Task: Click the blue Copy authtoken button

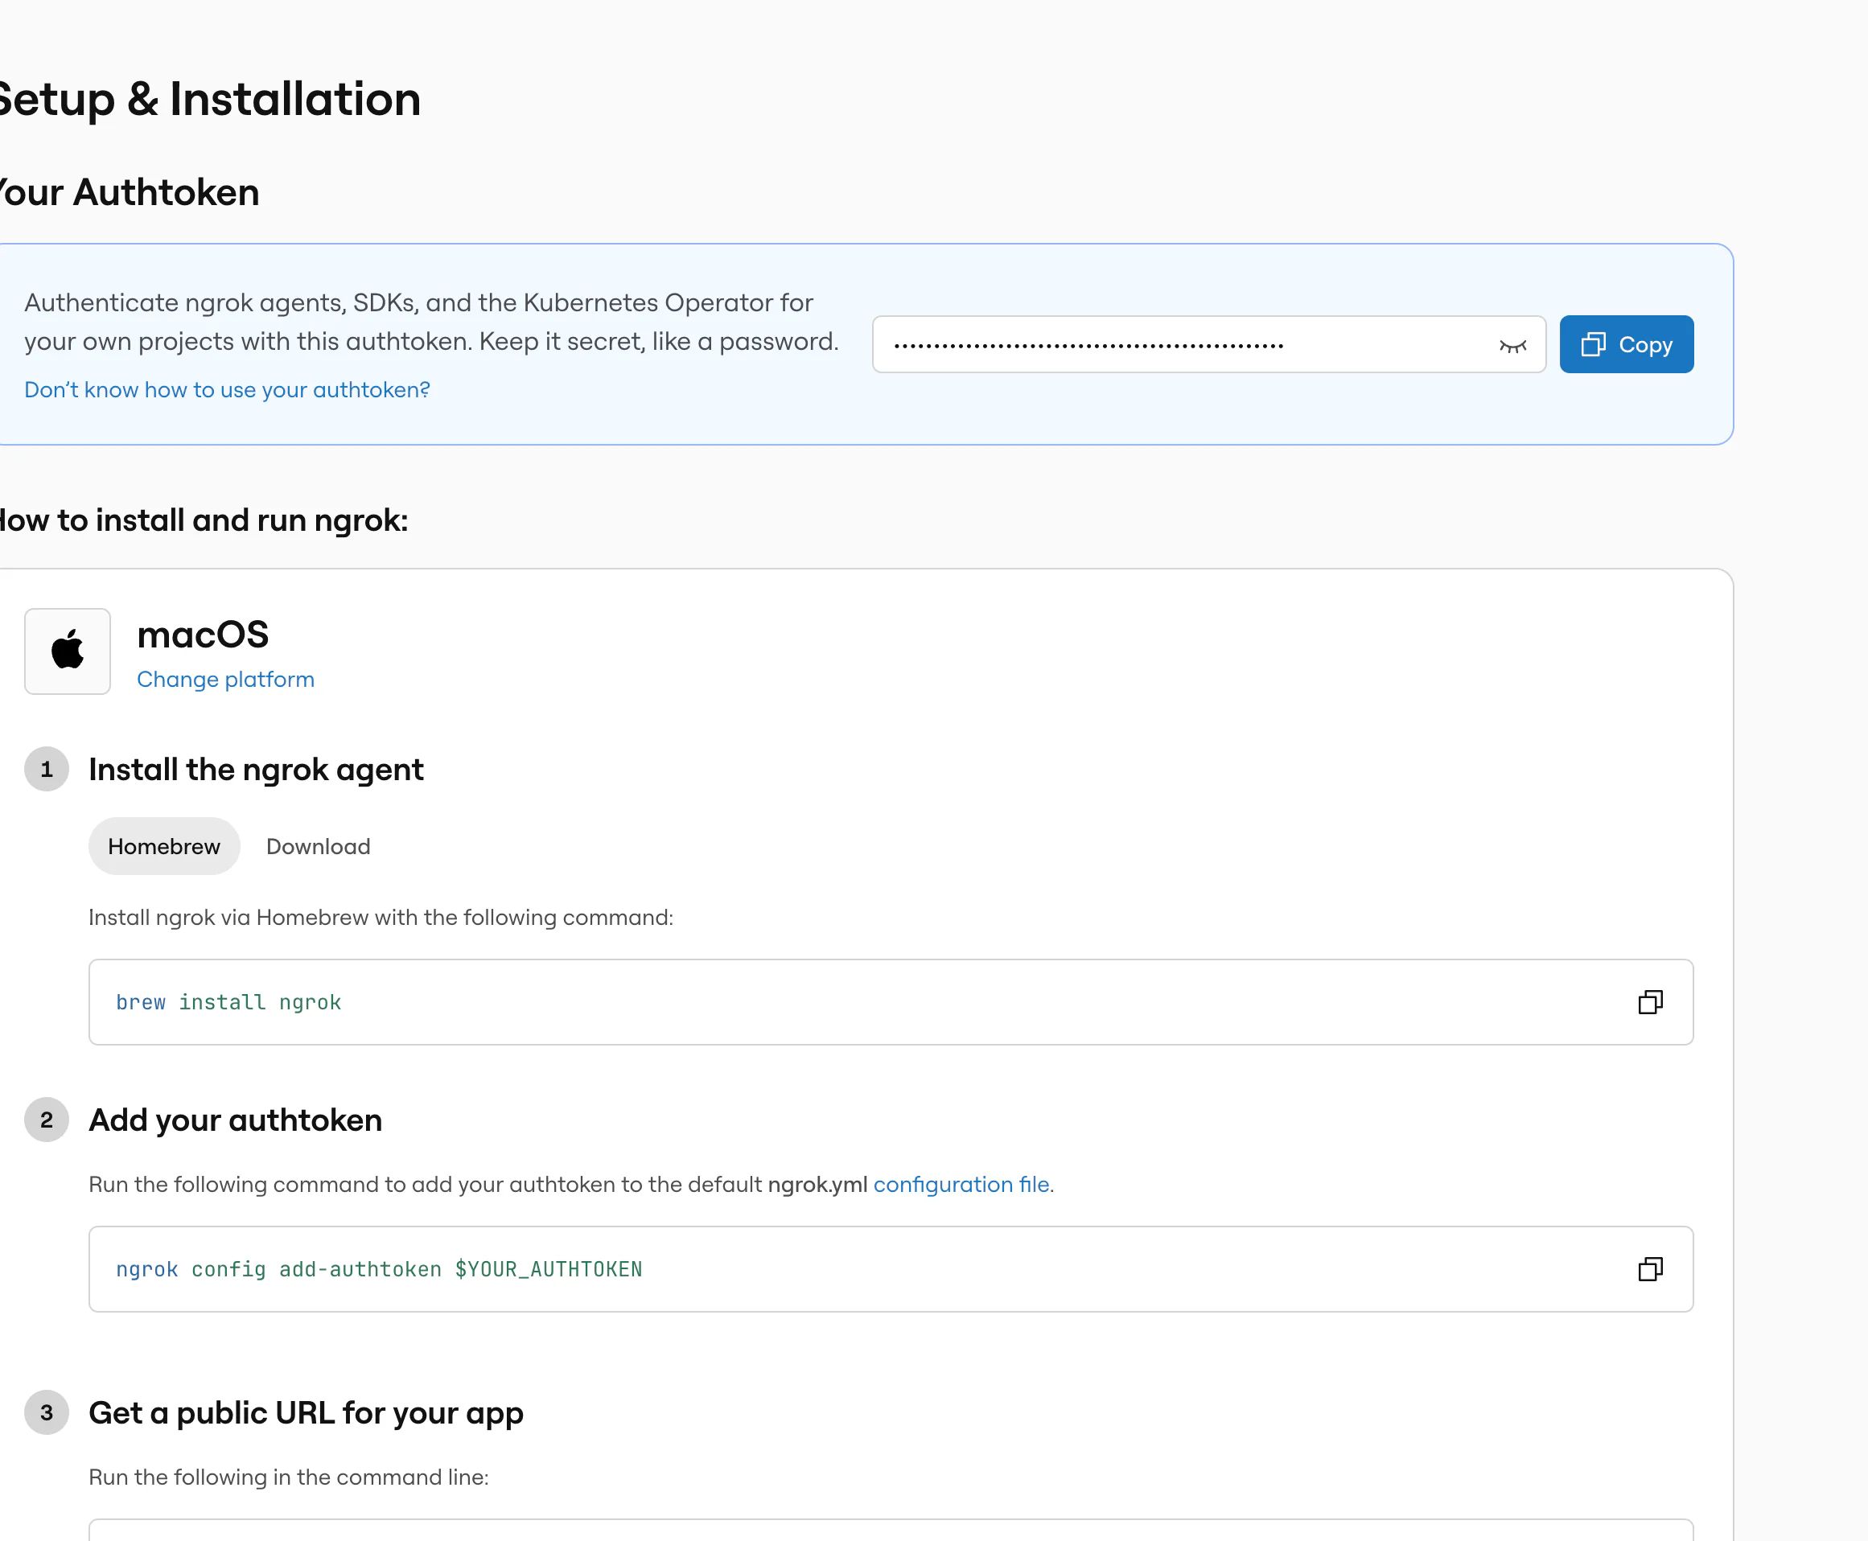Action: [1626, 344]
